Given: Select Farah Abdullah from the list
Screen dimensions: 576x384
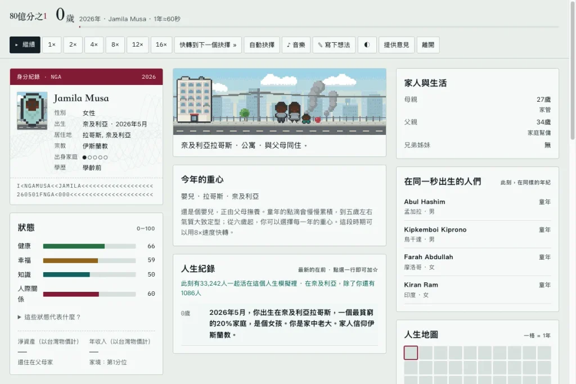Looking at the screenshot, I should 477,262.
